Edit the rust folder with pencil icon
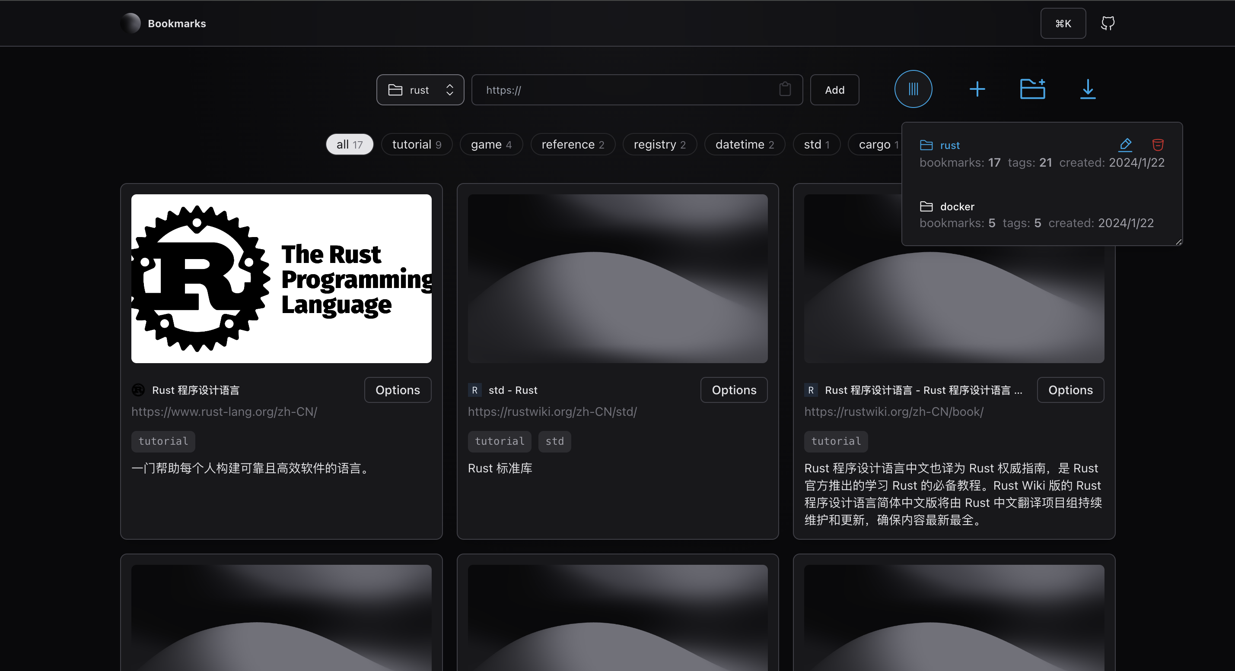This screenshot has height=671, width=1235. pyautogui.click(x=1125, y=144)
